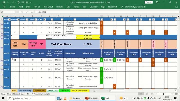180x101 pixels.
Task: Open the Customize Quick Access Toolbar arrow
Action: click(31, 3)
